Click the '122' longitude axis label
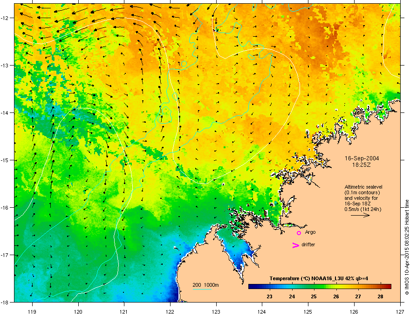The width and height of the screenshot is (410, 316). click(x=170, y=311)
